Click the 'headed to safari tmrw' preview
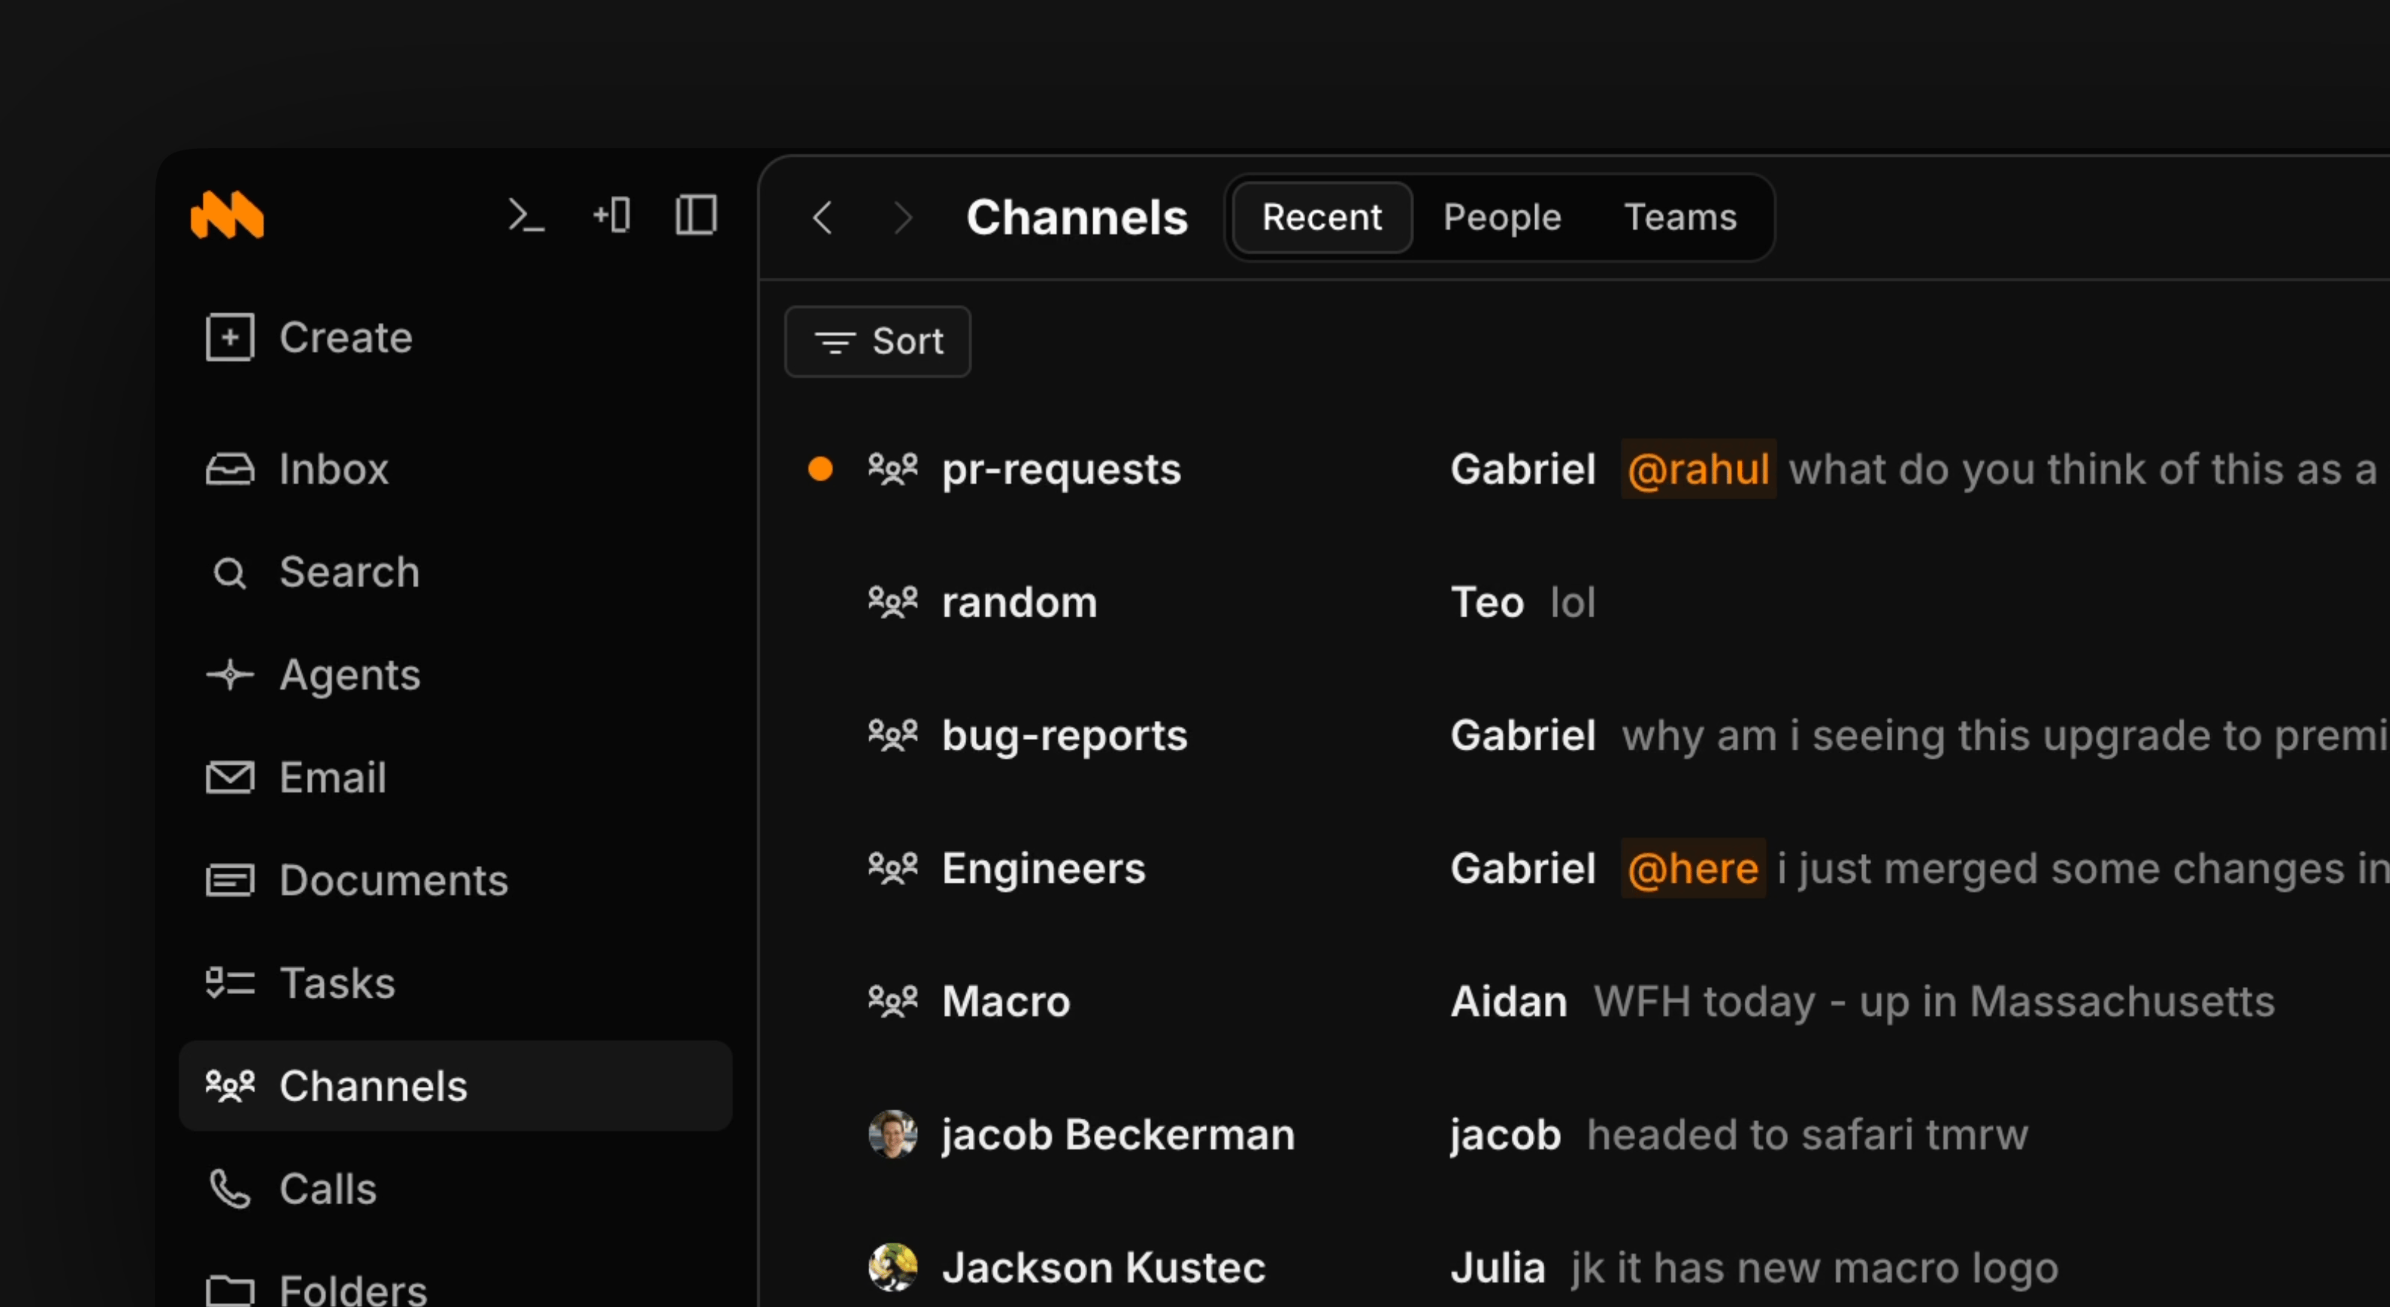The image size is (2390, 1307). (1808, 1135)
